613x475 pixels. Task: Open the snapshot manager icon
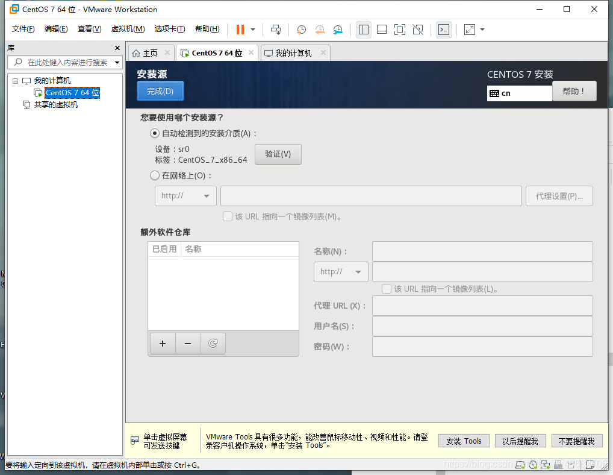(x=338, y=30)
